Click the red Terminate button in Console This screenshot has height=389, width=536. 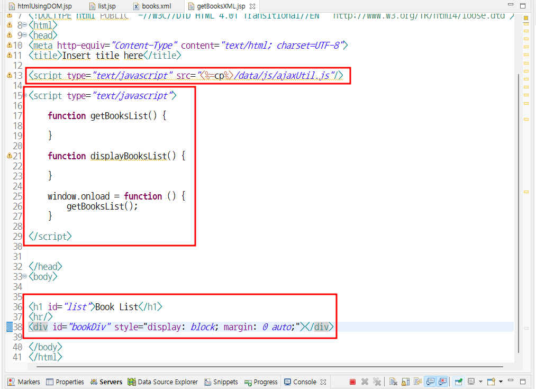coord(352,382)
